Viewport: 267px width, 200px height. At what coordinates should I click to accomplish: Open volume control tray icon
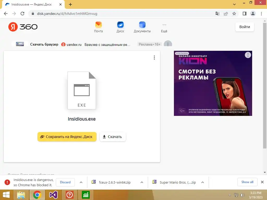pos(242,195)
